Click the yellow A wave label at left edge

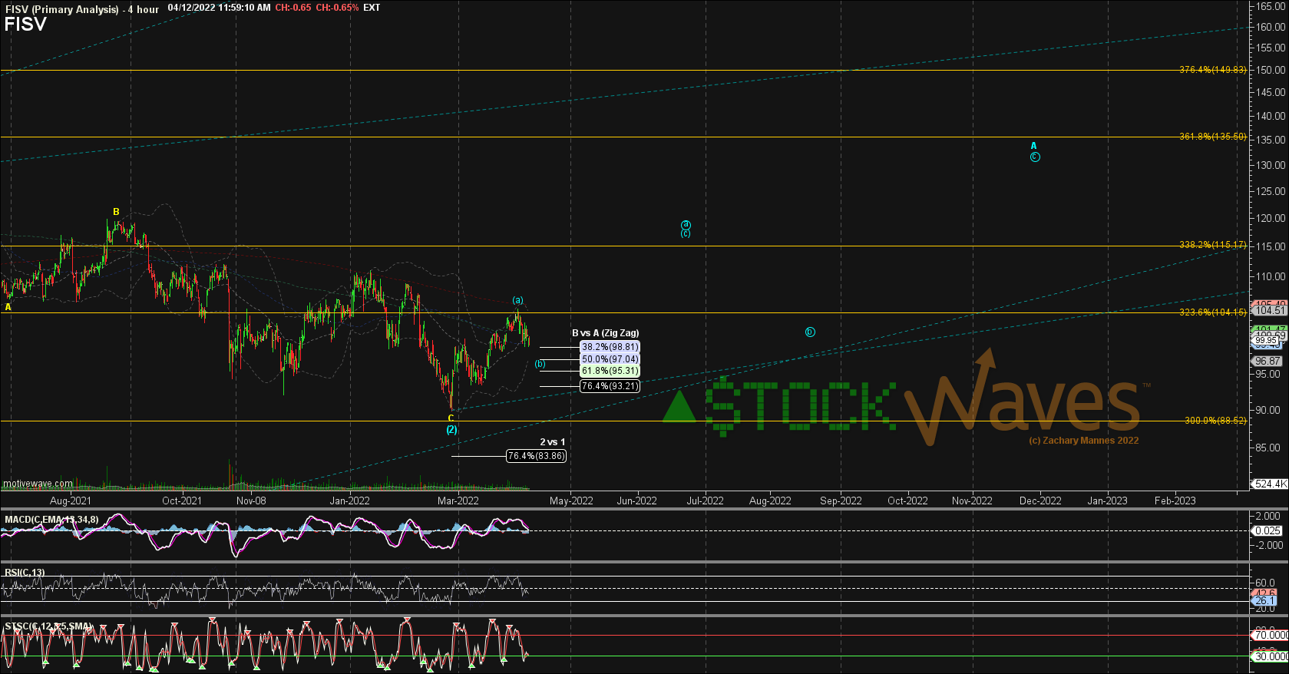tap(8, 307)
